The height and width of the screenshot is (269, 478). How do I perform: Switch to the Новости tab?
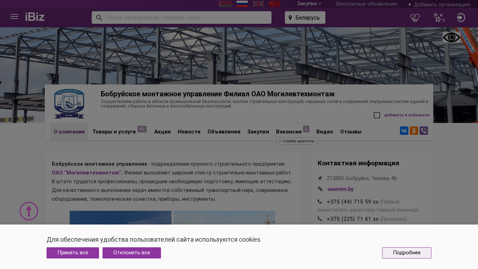click(x=189, y=132)
